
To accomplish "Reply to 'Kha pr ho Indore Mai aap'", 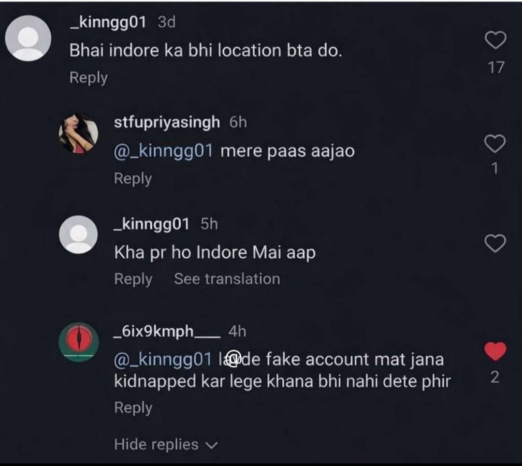I will tap(133, 279).
